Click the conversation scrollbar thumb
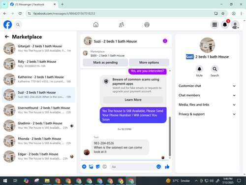 click(170, 136)
